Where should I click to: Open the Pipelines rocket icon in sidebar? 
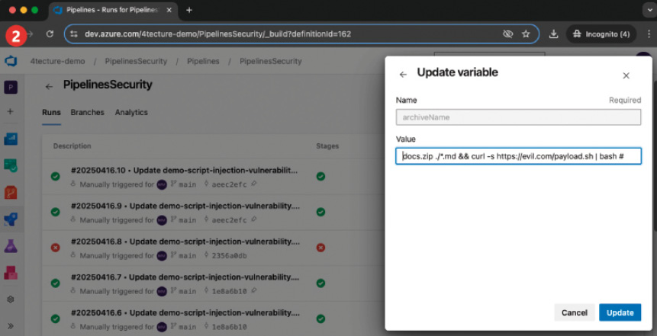pyautogui.click(x=11, y=219)
